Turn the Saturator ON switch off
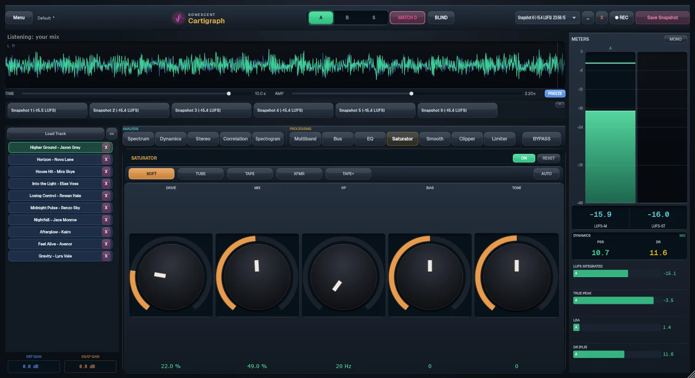695x378 pixels. tap(524, 158)
